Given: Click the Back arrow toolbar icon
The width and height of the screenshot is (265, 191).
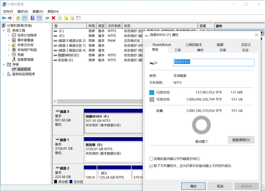Looking at the screenshot, I should click(4, 18).
